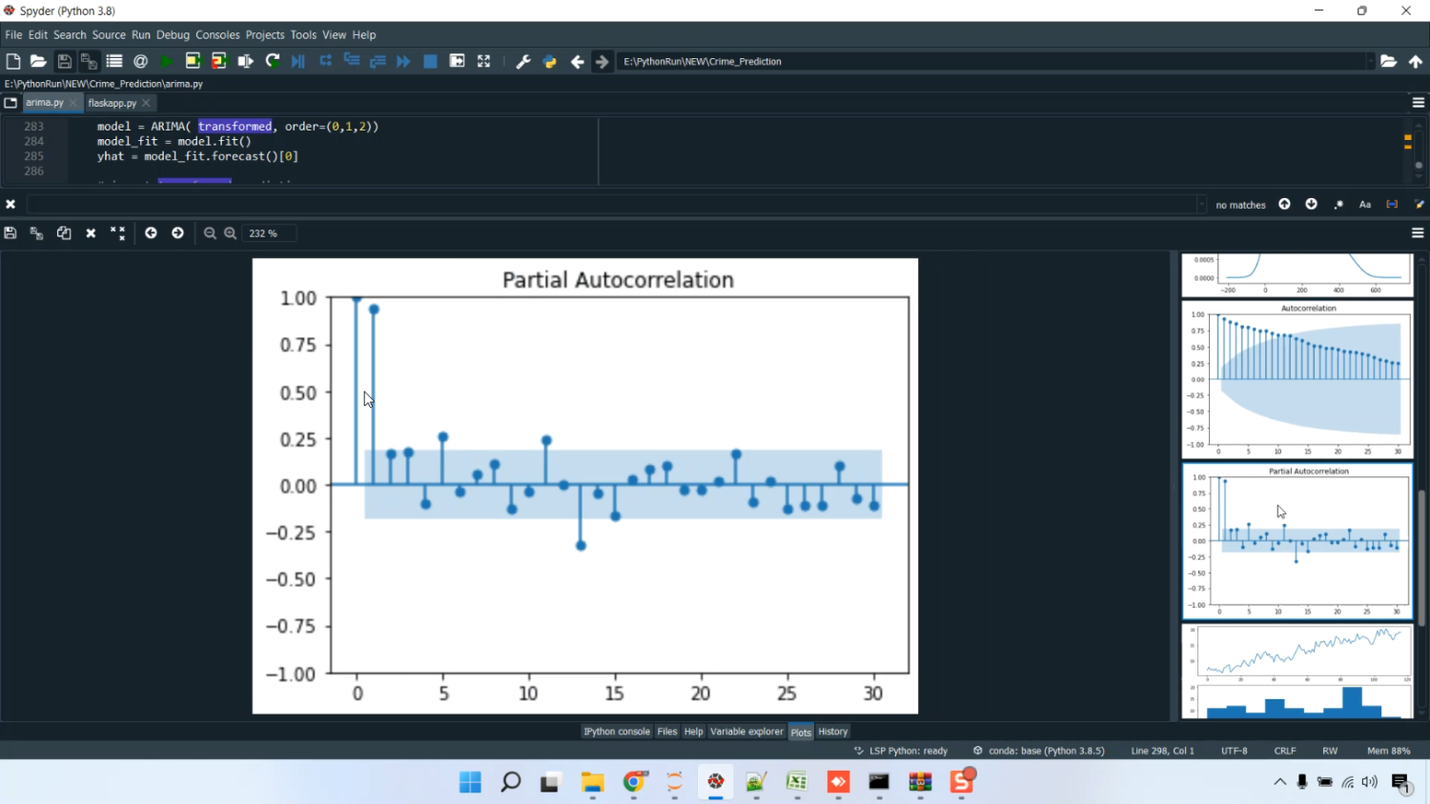Open the Debug menu
The width and height of the screenshot is (1430, 804).
173,34
